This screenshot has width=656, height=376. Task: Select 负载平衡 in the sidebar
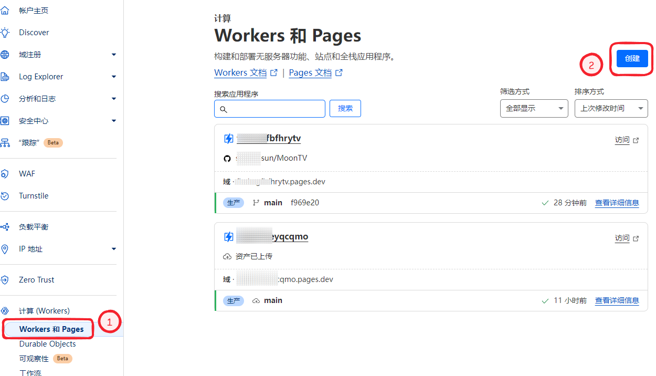coord(34,227)
